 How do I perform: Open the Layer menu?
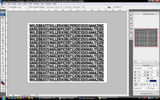19,4
